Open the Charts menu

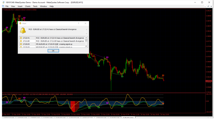(x=28, y=6)
